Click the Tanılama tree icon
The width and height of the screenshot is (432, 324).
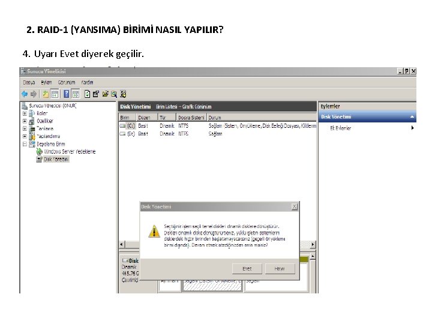coord(32,128)
